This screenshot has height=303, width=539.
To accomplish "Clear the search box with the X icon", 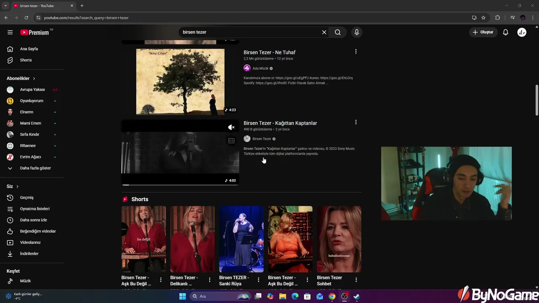I will tap(324, 32).
